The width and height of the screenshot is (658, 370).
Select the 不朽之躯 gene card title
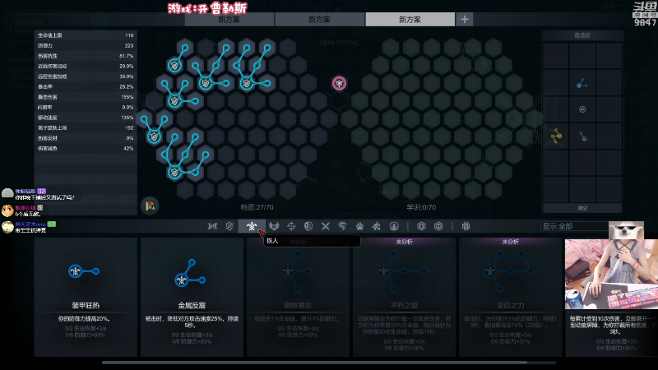404,305
